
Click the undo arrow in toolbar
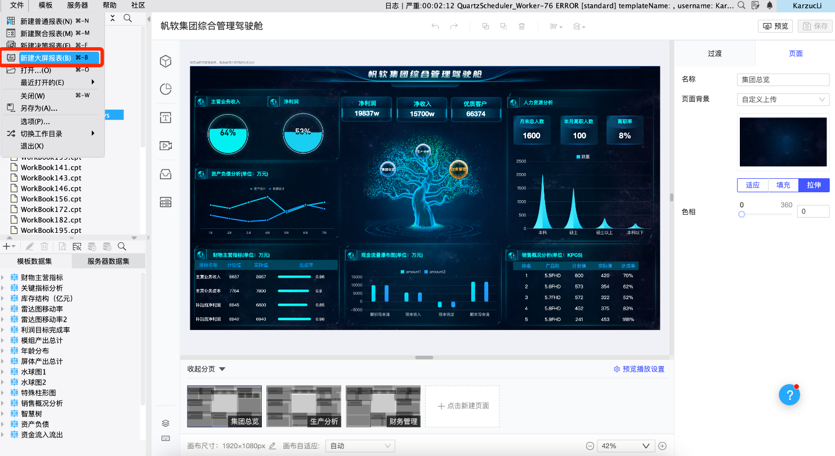pyautogui.click(x=435, y=26)
